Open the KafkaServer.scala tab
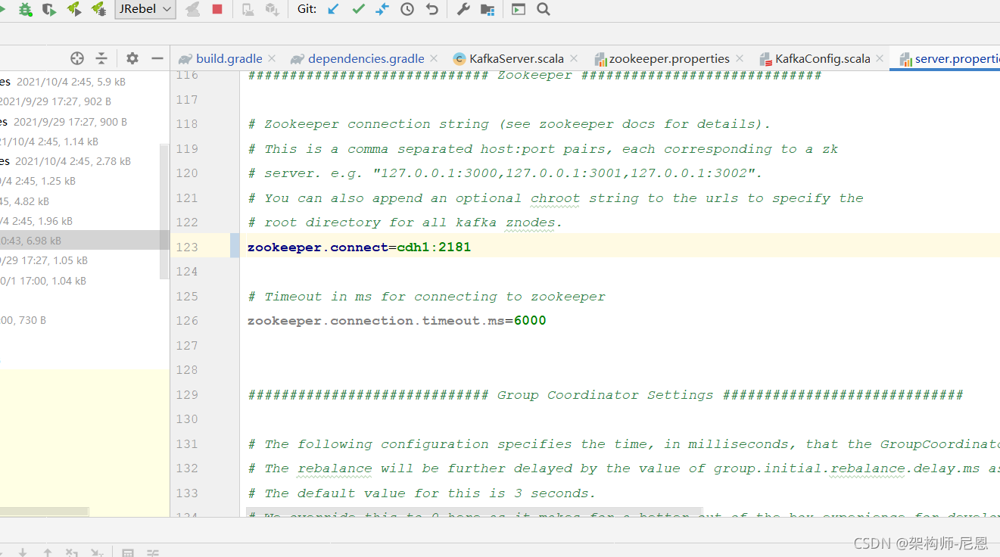The height and width of the screenshot is (557, 1000). [516, 58]
